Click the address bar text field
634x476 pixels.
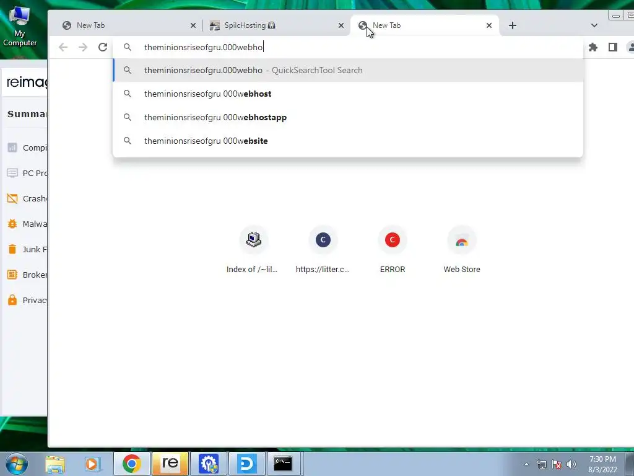click(348, 47)
